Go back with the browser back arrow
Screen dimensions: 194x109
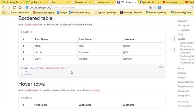coord(3,7)
